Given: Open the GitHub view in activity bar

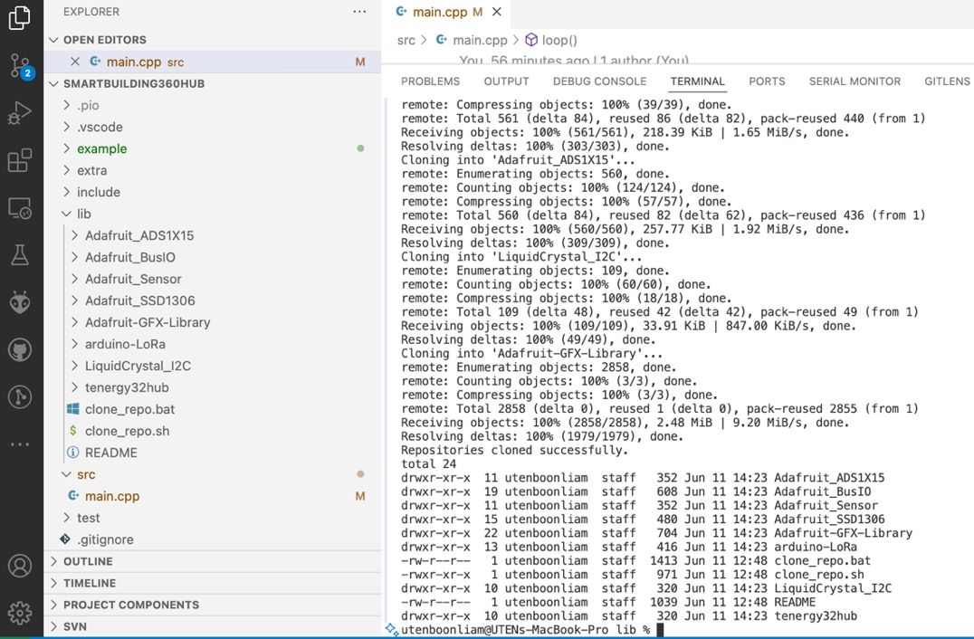Looking at the screenshot, I should 19,349.
